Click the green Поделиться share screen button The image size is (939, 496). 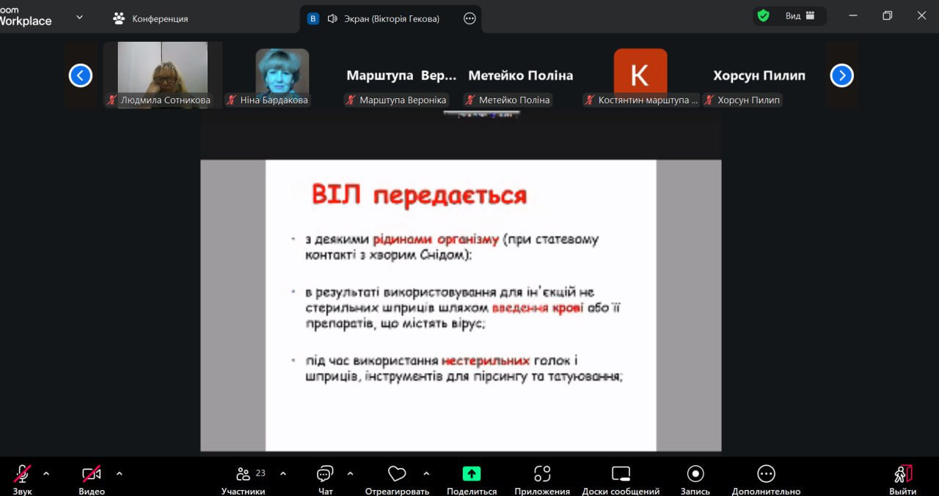point(472,474)
